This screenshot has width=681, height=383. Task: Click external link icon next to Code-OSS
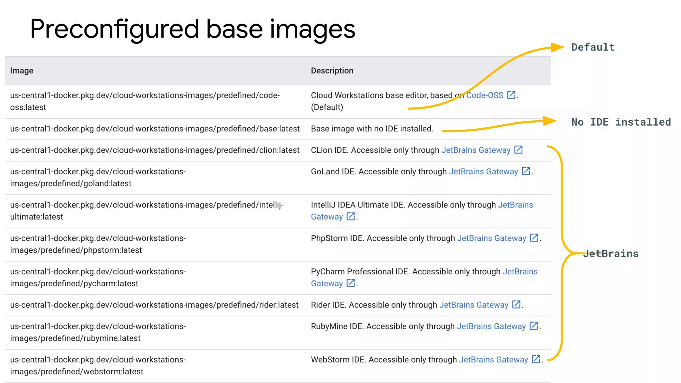click(x=511, y=95)
